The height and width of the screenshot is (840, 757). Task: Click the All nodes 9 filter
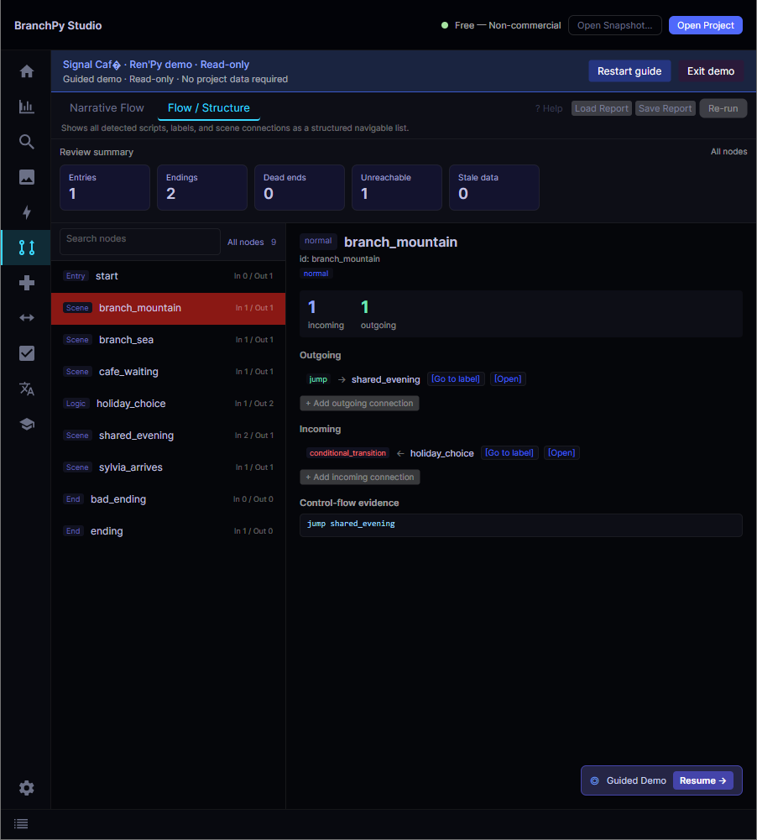pos(251,243)
